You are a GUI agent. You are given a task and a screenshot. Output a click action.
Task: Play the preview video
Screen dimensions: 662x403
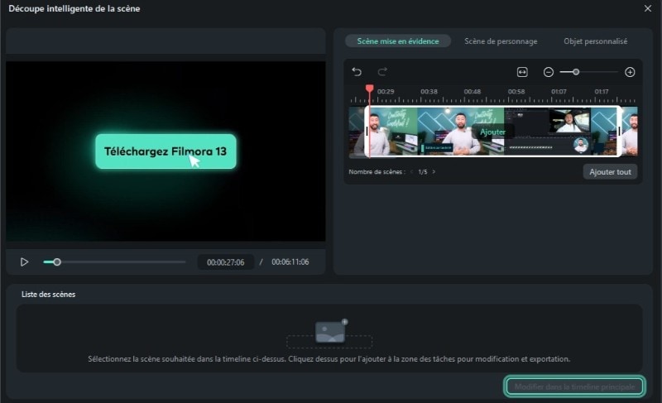(25, 262)
